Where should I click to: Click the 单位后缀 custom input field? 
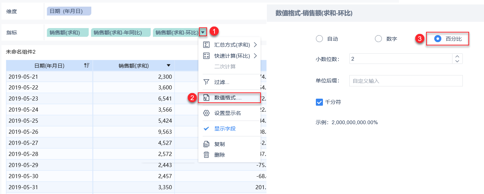[406, 81]
